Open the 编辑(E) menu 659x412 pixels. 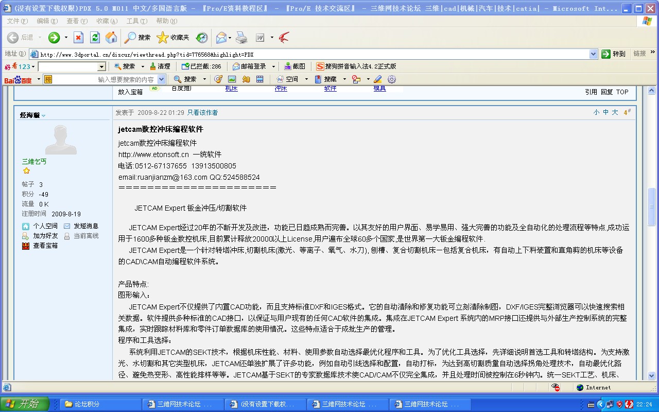(47, 21)
